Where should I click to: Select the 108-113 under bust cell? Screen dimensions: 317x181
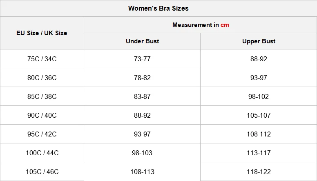142,172
